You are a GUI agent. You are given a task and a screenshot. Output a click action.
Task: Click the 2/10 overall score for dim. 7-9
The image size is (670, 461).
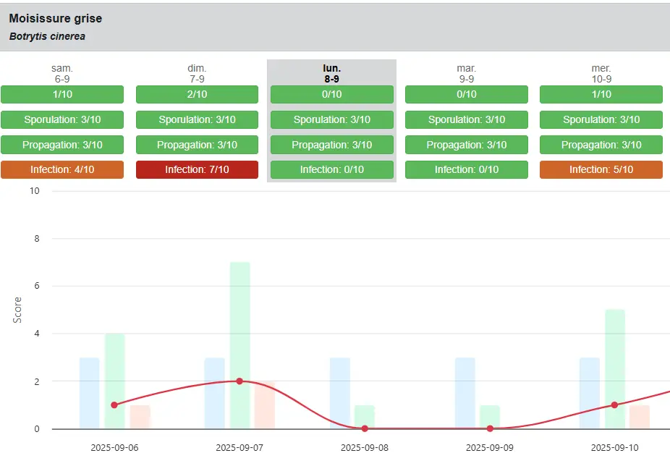pos(197,95)
